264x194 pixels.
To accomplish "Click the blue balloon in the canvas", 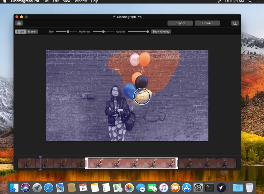I will click(129, 91).
